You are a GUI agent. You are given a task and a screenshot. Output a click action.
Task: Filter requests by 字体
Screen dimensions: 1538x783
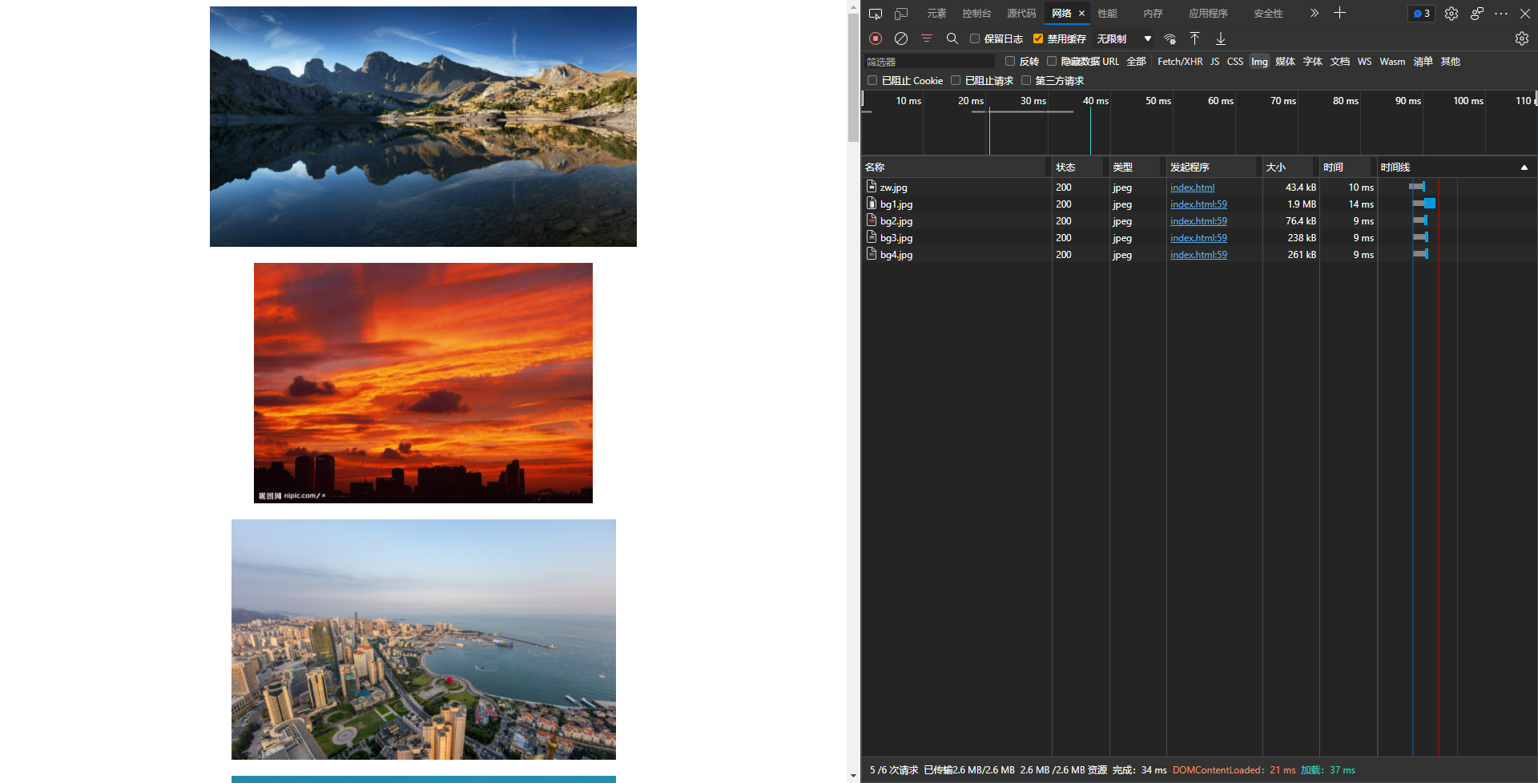pyautogui.click(x=1312, y=62)
